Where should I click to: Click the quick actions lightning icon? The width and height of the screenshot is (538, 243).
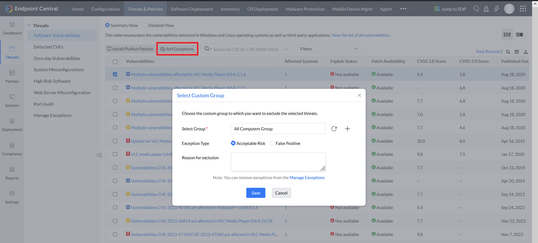497,9
